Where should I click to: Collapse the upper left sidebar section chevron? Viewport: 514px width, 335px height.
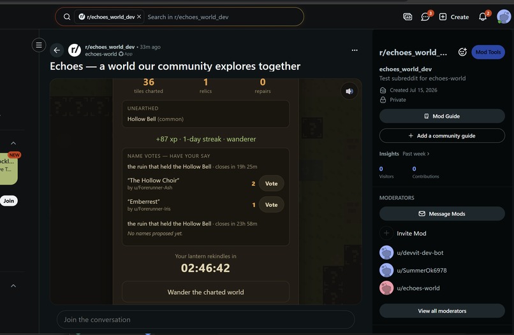point(13,143)
